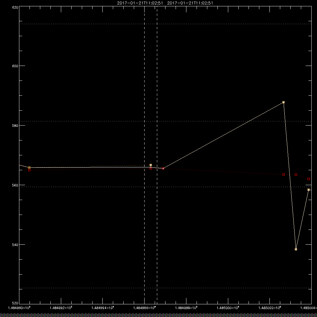This screenshot has height=317, width=317.
Task: Click the y-axis label 560
Action: (15, 185)
